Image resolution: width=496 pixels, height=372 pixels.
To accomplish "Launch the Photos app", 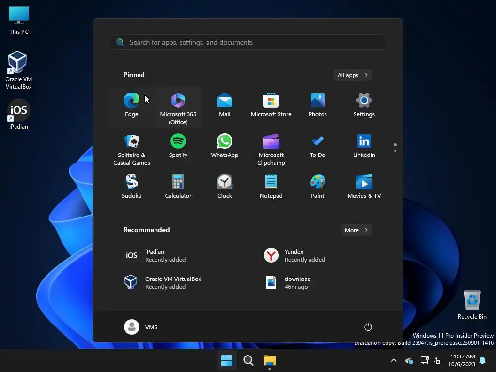I will 318,106.
